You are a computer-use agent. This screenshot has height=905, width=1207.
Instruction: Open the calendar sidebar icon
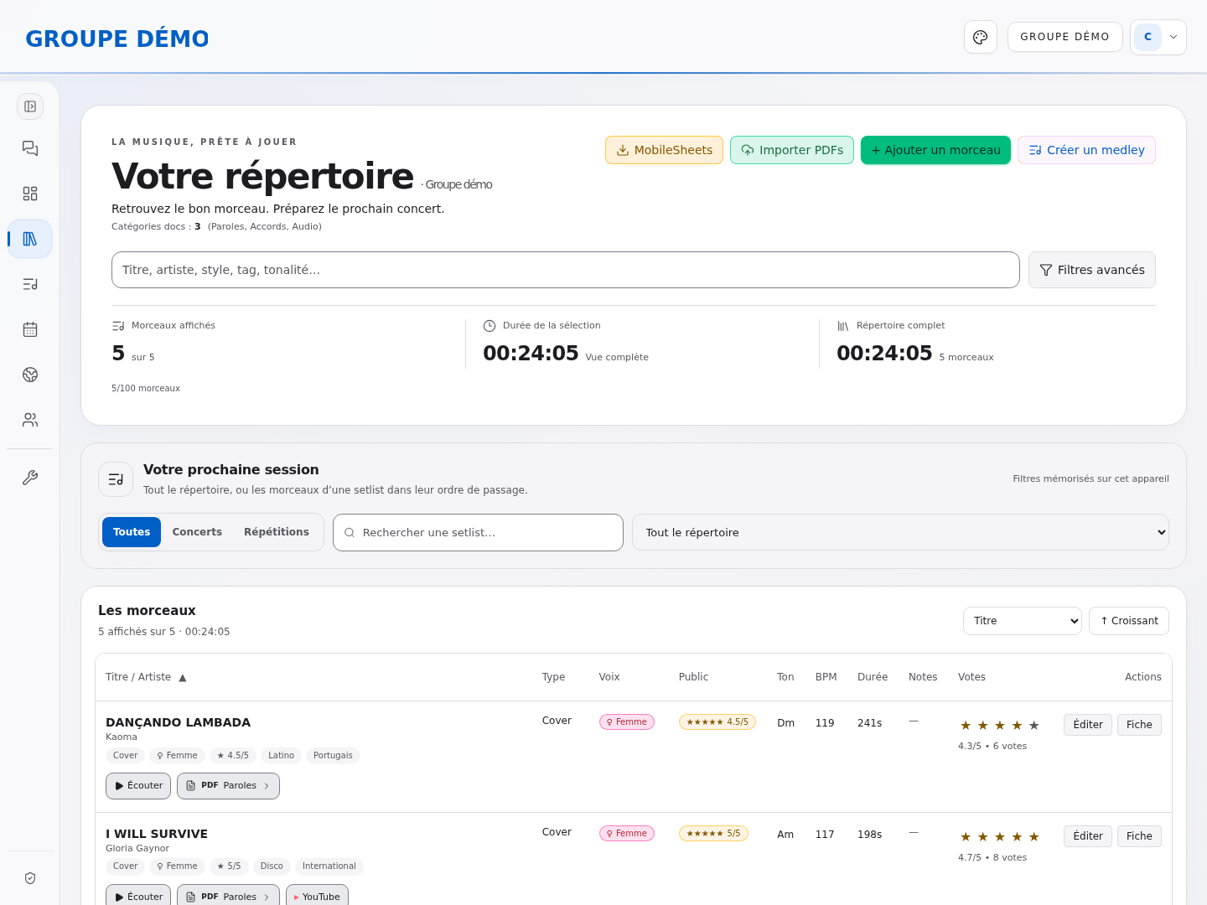30,329
